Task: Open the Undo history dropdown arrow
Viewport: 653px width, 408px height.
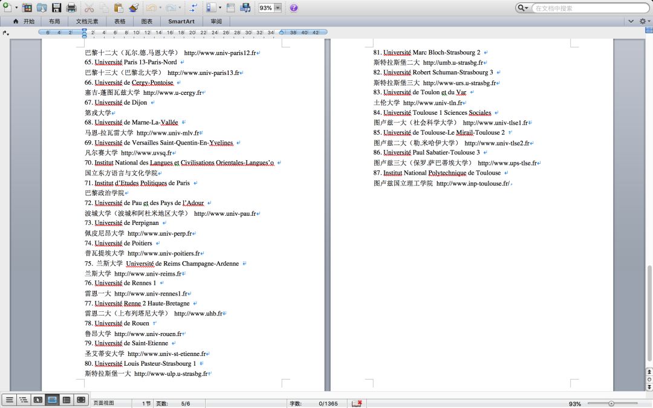Action: click(x=160, y=7)
